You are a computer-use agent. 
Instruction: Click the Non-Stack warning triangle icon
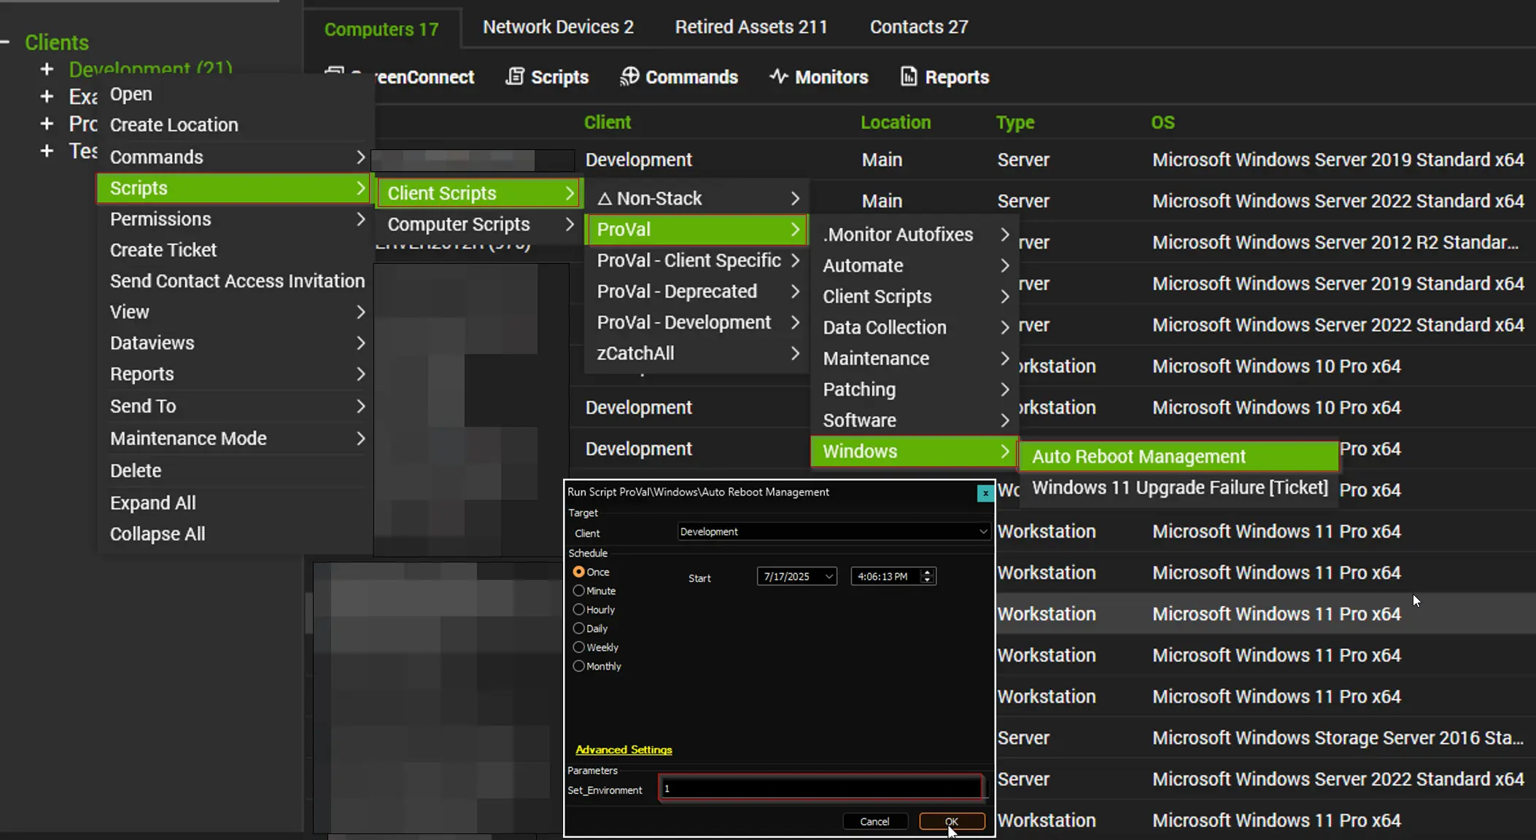click(x=604, y=199)
